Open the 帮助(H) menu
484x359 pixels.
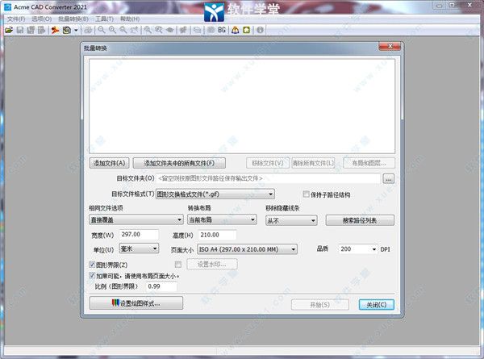(130, 19)
